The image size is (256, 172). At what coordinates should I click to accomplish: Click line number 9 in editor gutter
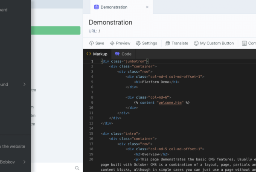pos(92,102)
